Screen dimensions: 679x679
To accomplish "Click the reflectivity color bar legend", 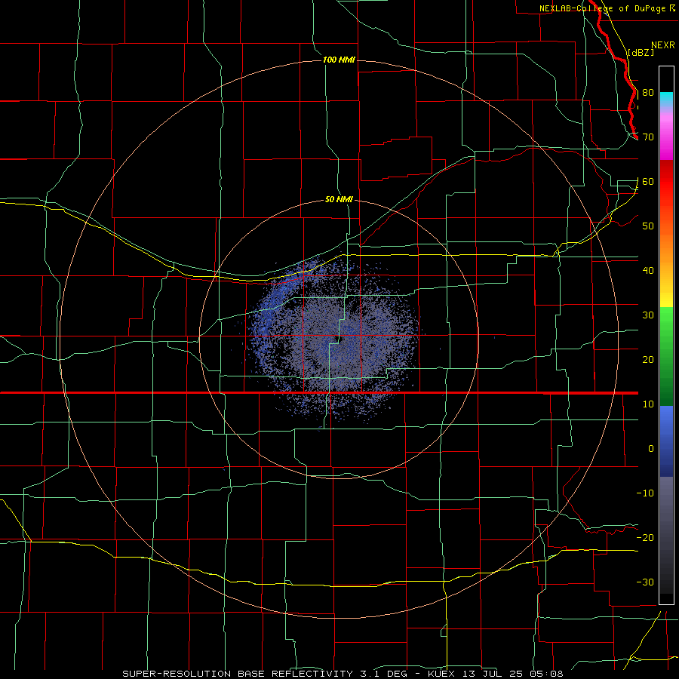I will 666,335.
